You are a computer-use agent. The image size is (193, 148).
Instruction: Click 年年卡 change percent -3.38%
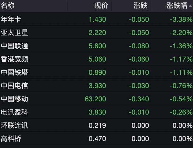(181, 19)
